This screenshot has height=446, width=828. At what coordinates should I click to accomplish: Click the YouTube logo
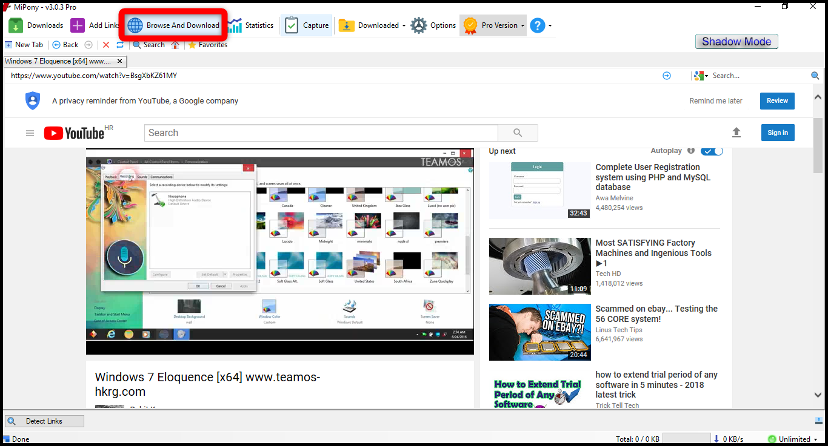(74, 133)
